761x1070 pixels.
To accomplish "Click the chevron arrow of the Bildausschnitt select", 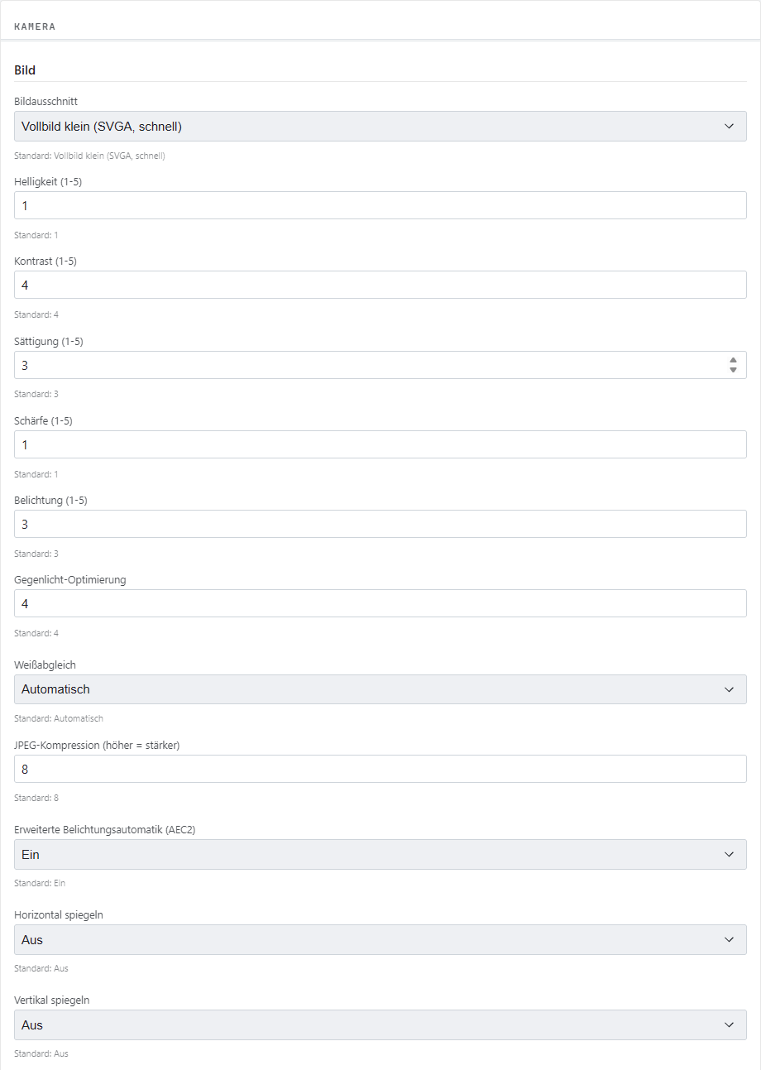I will (x=729, y=127).
